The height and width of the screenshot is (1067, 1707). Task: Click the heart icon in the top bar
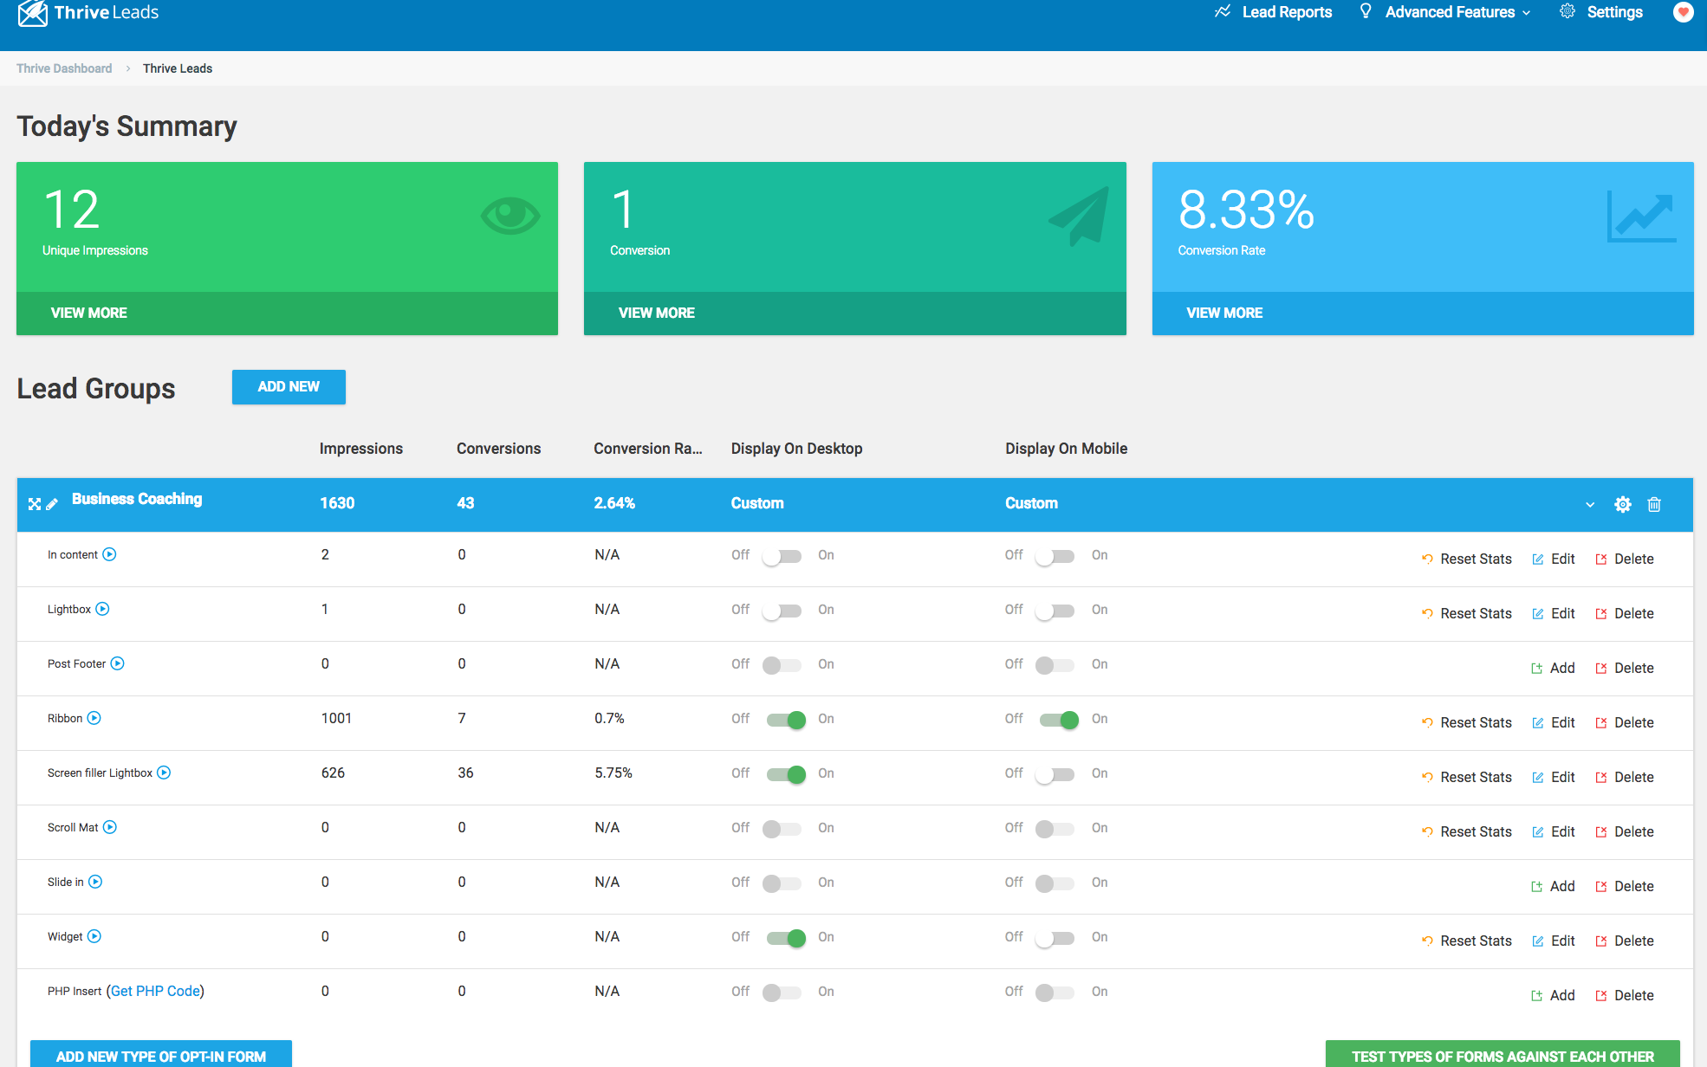(x=1683, y=13)
